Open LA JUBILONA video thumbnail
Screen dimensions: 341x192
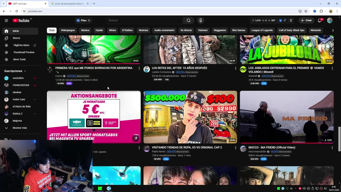287,50
